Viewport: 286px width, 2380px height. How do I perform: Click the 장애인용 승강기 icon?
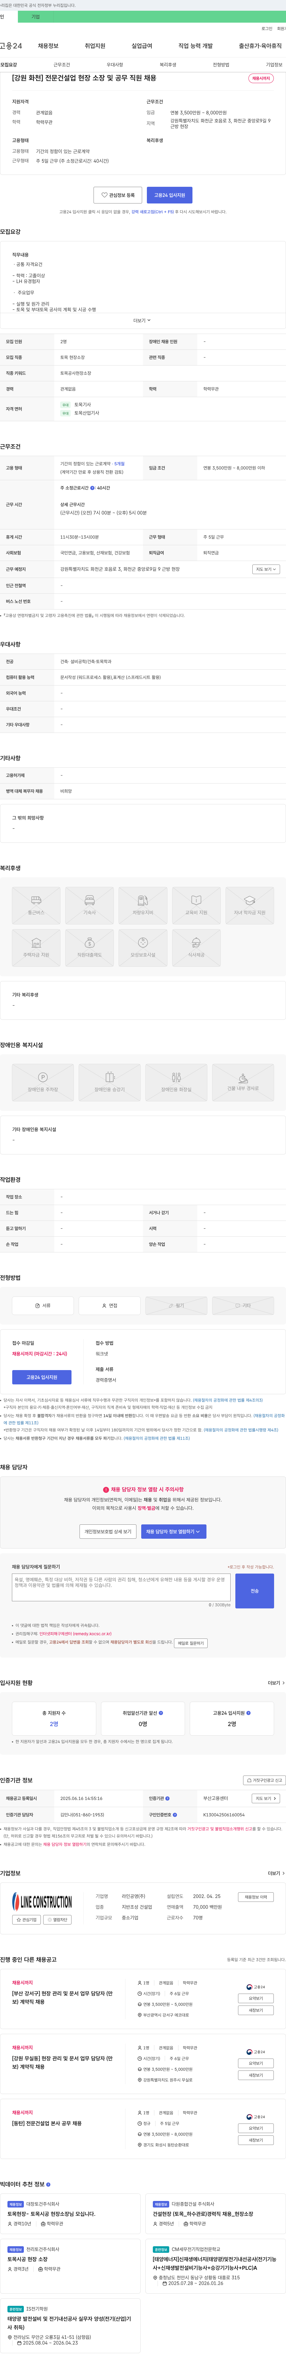tap(110, 1083)
